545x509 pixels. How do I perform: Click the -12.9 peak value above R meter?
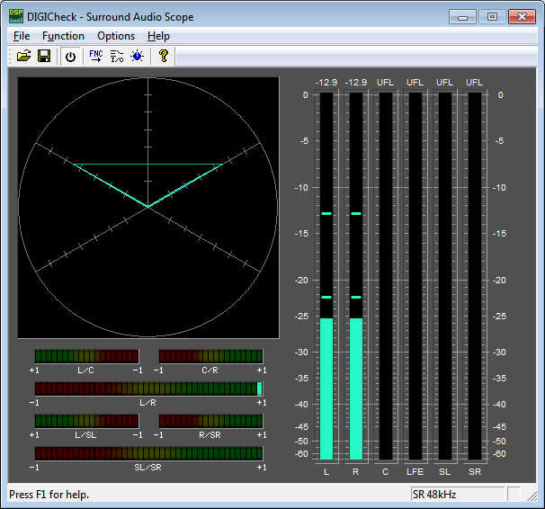[x=356, y=83]
